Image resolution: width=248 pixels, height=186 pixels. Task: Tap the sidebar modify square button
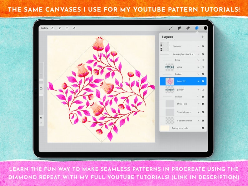(x=41, y=89)
